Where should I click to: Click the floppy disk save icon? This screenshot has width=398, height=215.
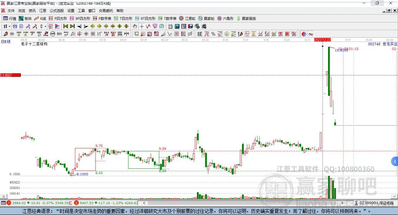click(x=190, y=26)
